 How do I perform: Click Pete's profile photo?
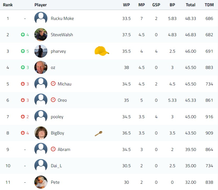(41, 182)
